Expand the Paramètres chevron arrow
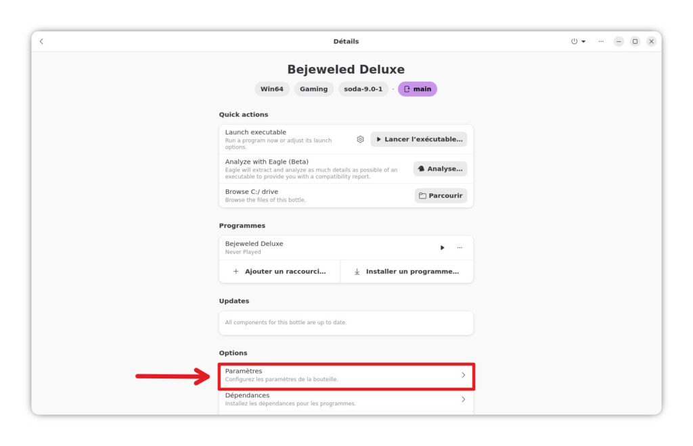 (x=463, y=375)
